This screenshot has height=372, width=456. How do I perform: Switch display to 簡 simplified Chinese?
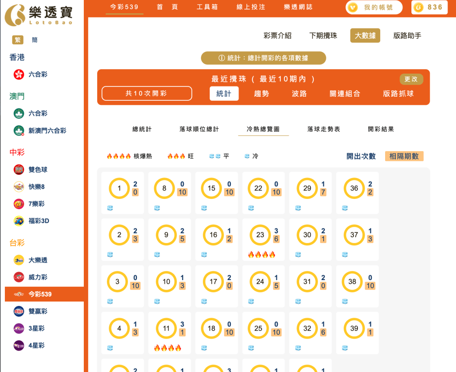(34, 40)
